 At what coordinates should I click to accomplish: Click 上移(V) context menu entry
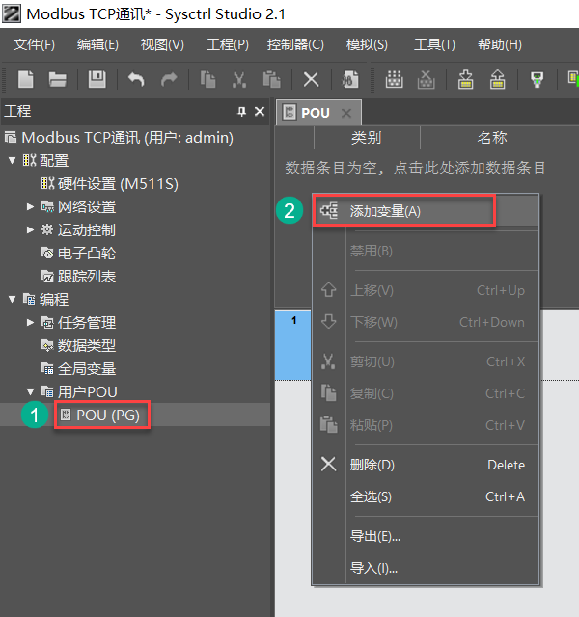click(x=426, y=290)
